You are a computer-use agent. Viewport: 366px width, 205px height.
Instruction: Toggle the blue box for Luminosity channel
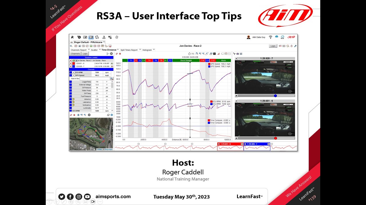click(x=71, y=108)
